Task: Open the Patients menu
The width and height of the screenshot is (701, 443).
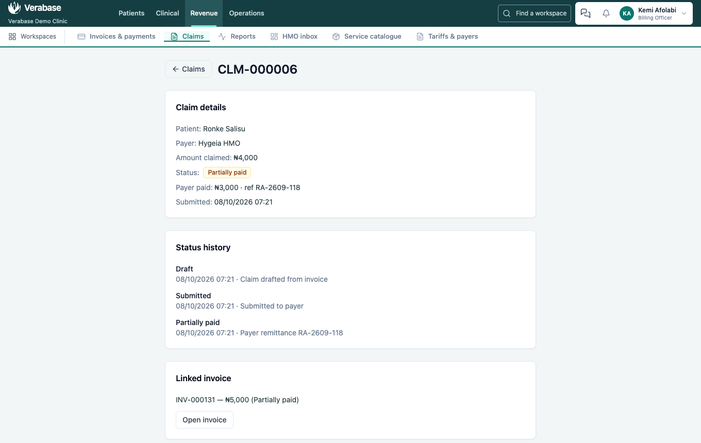Action: 131,13
